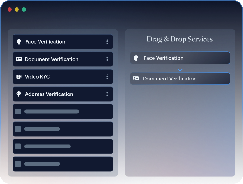Click the drag handle dots on the left-list Document Verification row
This screenshot has width=243, height=184.
click(107, 59)
